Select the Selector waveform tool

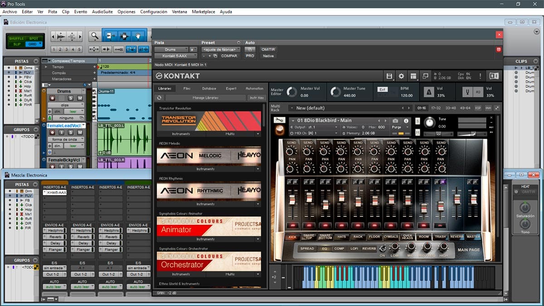click(x=124, y=36)
